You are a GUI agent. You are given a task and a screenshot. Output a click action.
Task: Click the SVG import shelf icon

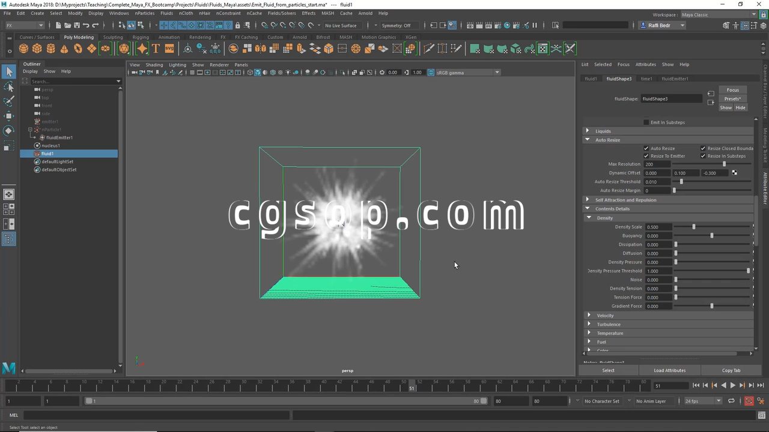coord(169,49)
